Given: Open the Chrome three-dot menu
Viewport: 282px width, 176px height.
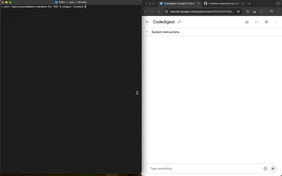Looking at the screenshot, I should tap(278, 11).
